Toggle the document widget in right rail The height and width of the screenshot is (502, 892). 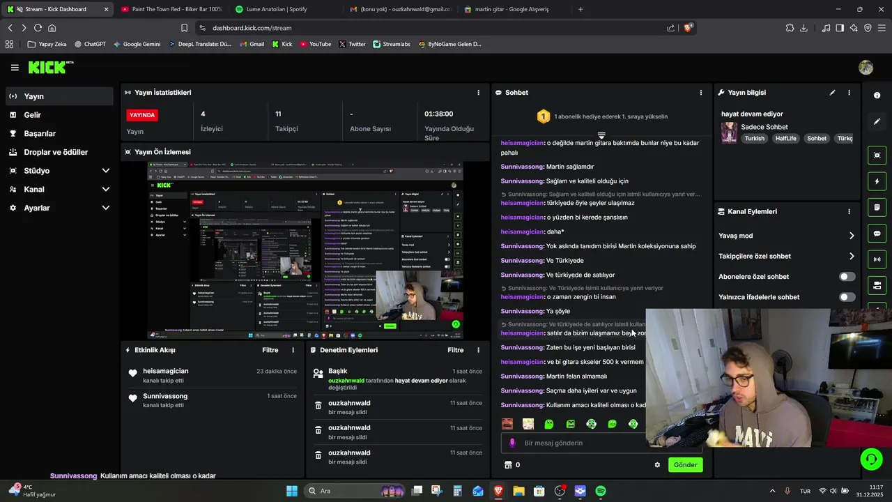tap(877, 207)
